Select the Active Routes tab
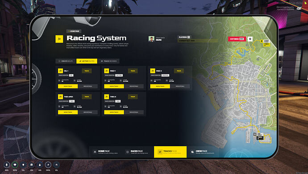Screen dimensions: 308x174 [87, 61]
